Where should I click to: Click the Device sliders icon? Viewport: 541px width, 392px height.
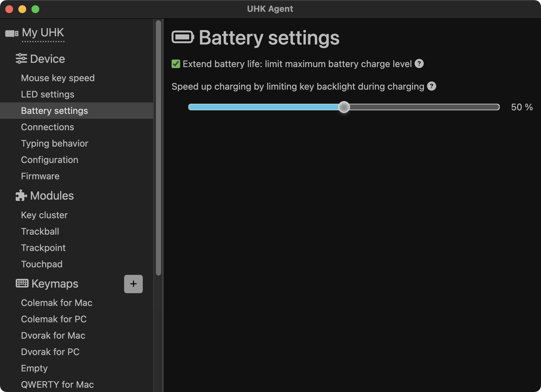click(x=21, y=59)
